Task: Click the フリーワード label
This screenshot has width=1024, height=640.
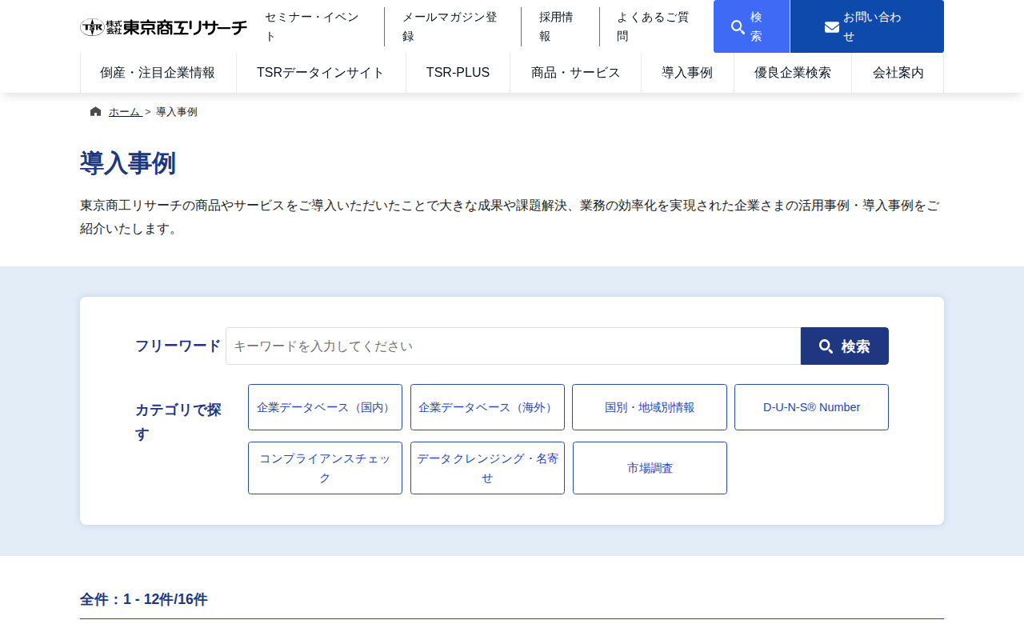Action: coord(178,346)
